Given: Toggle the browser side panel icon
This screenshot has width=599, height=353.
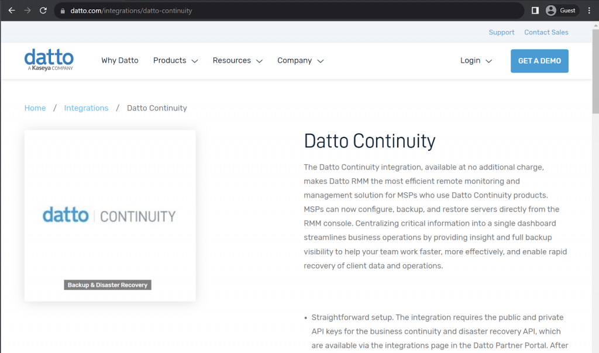Looking at the screenshot, I should coord(535,11).
